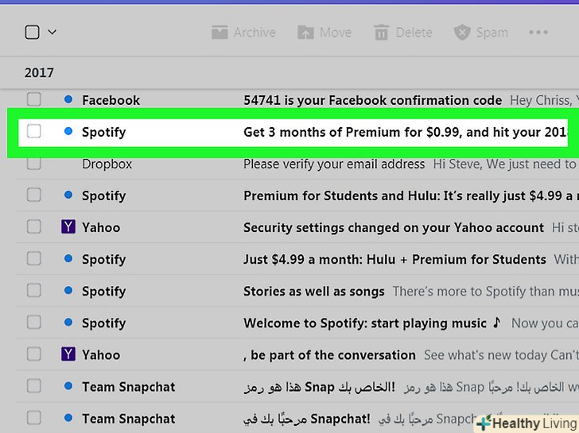Select checkbox for Dropbox verify email
This screenshot has height=433, width=579.
(x=33, y=164)
